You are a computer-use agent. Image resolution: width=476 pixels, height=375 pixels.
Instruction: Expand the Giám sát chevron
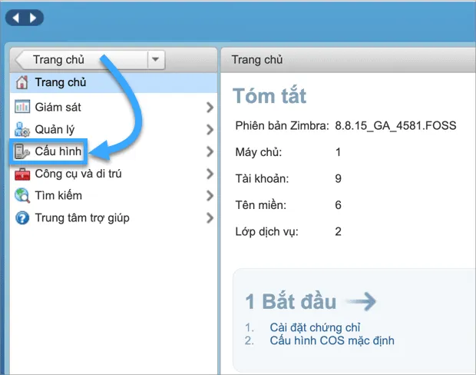[x=210, y=108]
